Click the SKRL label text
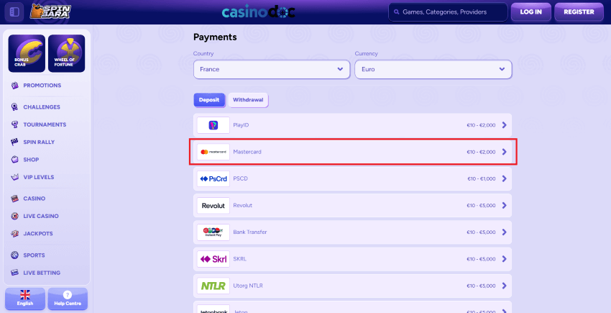The image size is (611, 313). click(239, 259)
